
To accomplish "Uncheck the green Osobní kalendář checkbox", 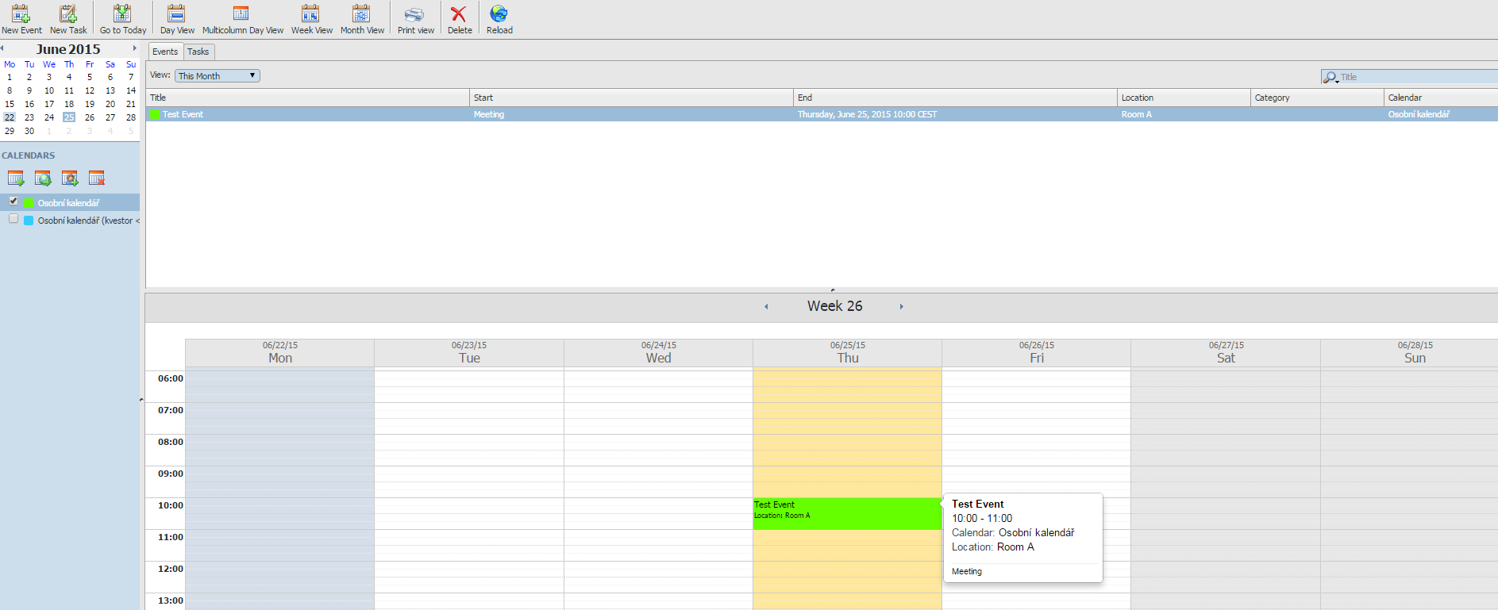I will (x=13, y=201).
